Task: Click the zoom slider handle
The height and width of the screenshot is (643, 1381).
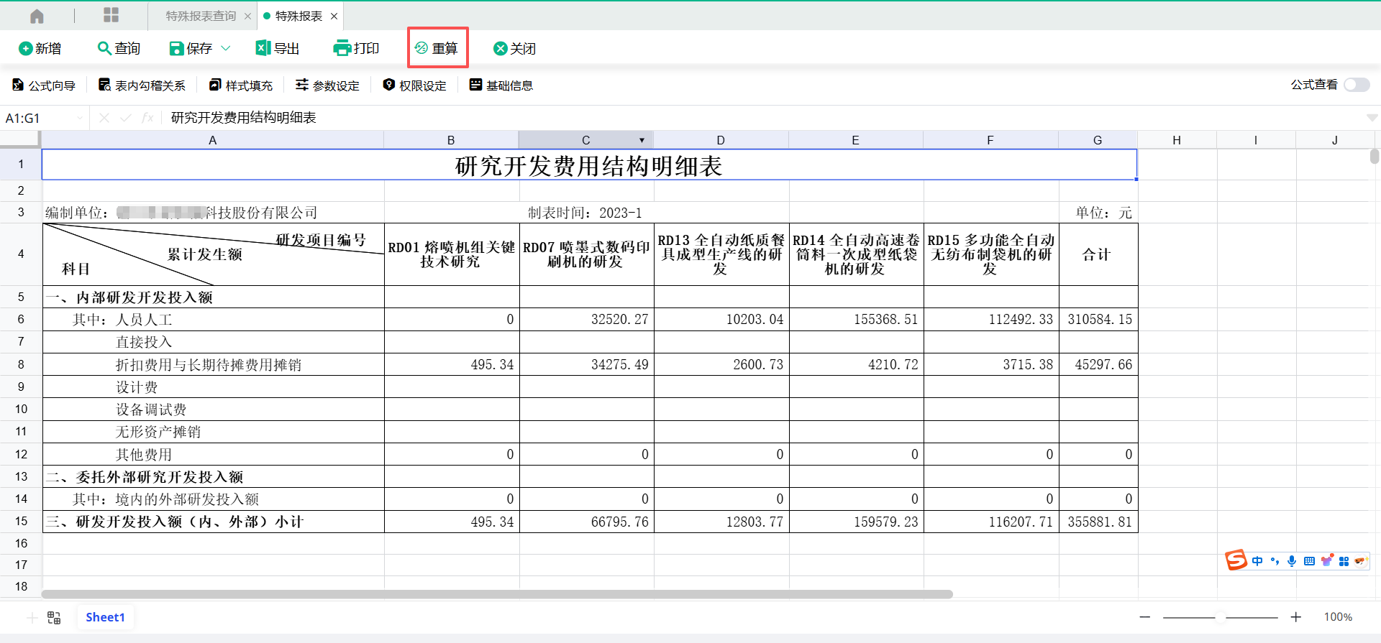Action: (1221, 617)
